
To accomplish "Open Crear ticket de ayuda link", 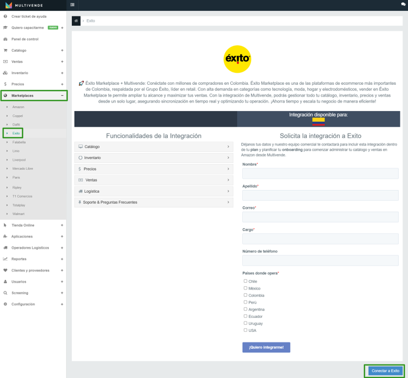I will 29,16.
